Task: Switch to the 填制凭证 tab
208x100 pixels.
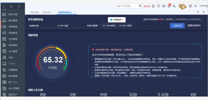Action: coord(47,12)
